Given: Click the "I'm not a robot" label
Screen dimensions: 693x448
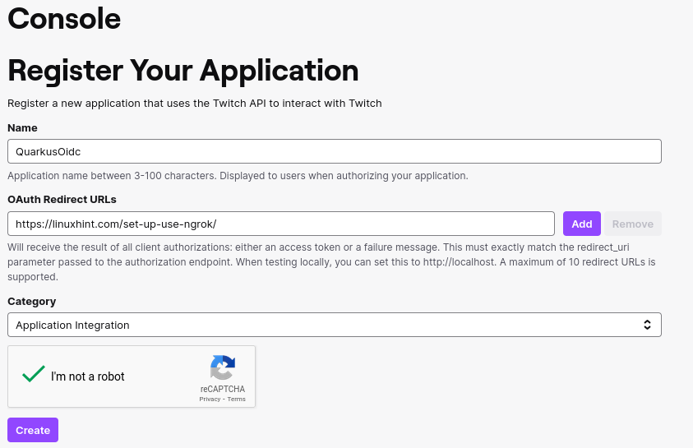Looking at the screenshot, I should [87, 376].
